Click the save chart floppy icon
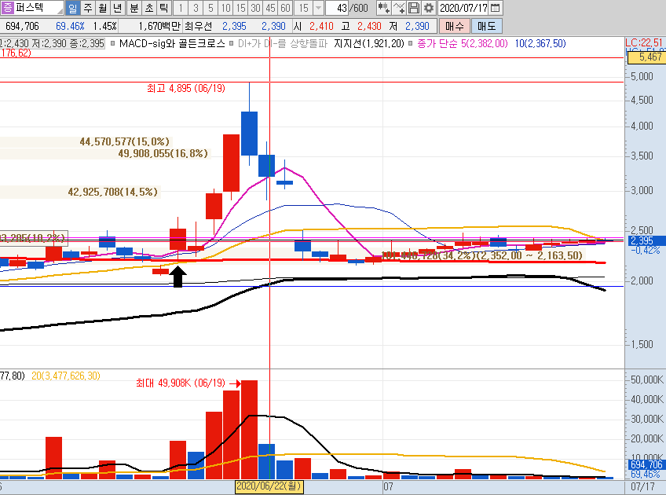This screenshot has height=495, width=666. pyautogui.click(x=414, y=8)
